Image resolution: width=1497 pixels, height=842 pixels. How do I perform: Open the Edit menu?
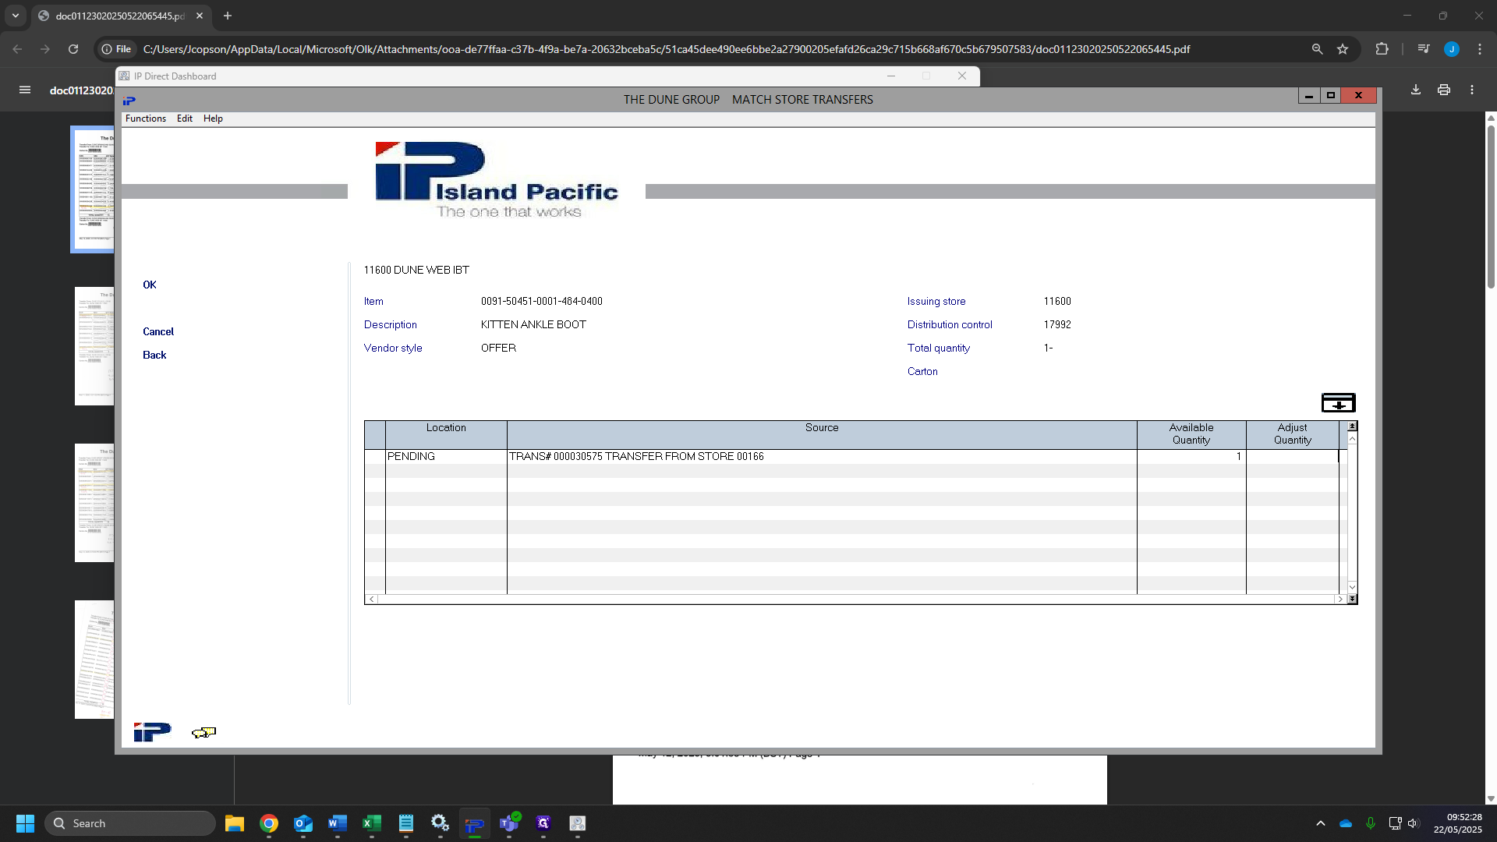pos(185,119)
